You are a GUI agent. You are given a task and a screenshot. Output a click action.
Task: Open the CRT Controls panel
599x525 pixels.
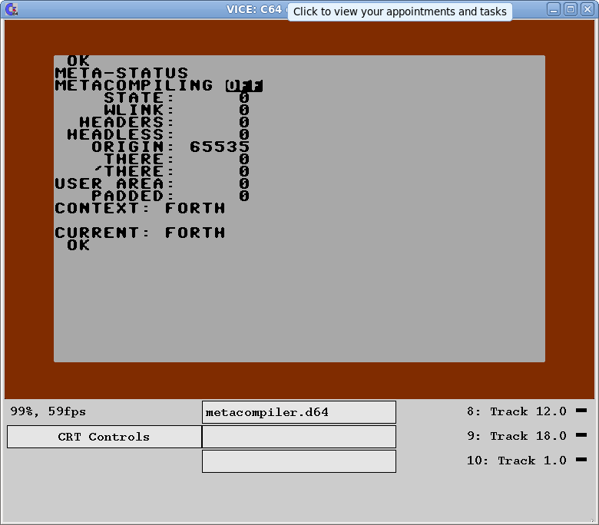tap(104, 437)
